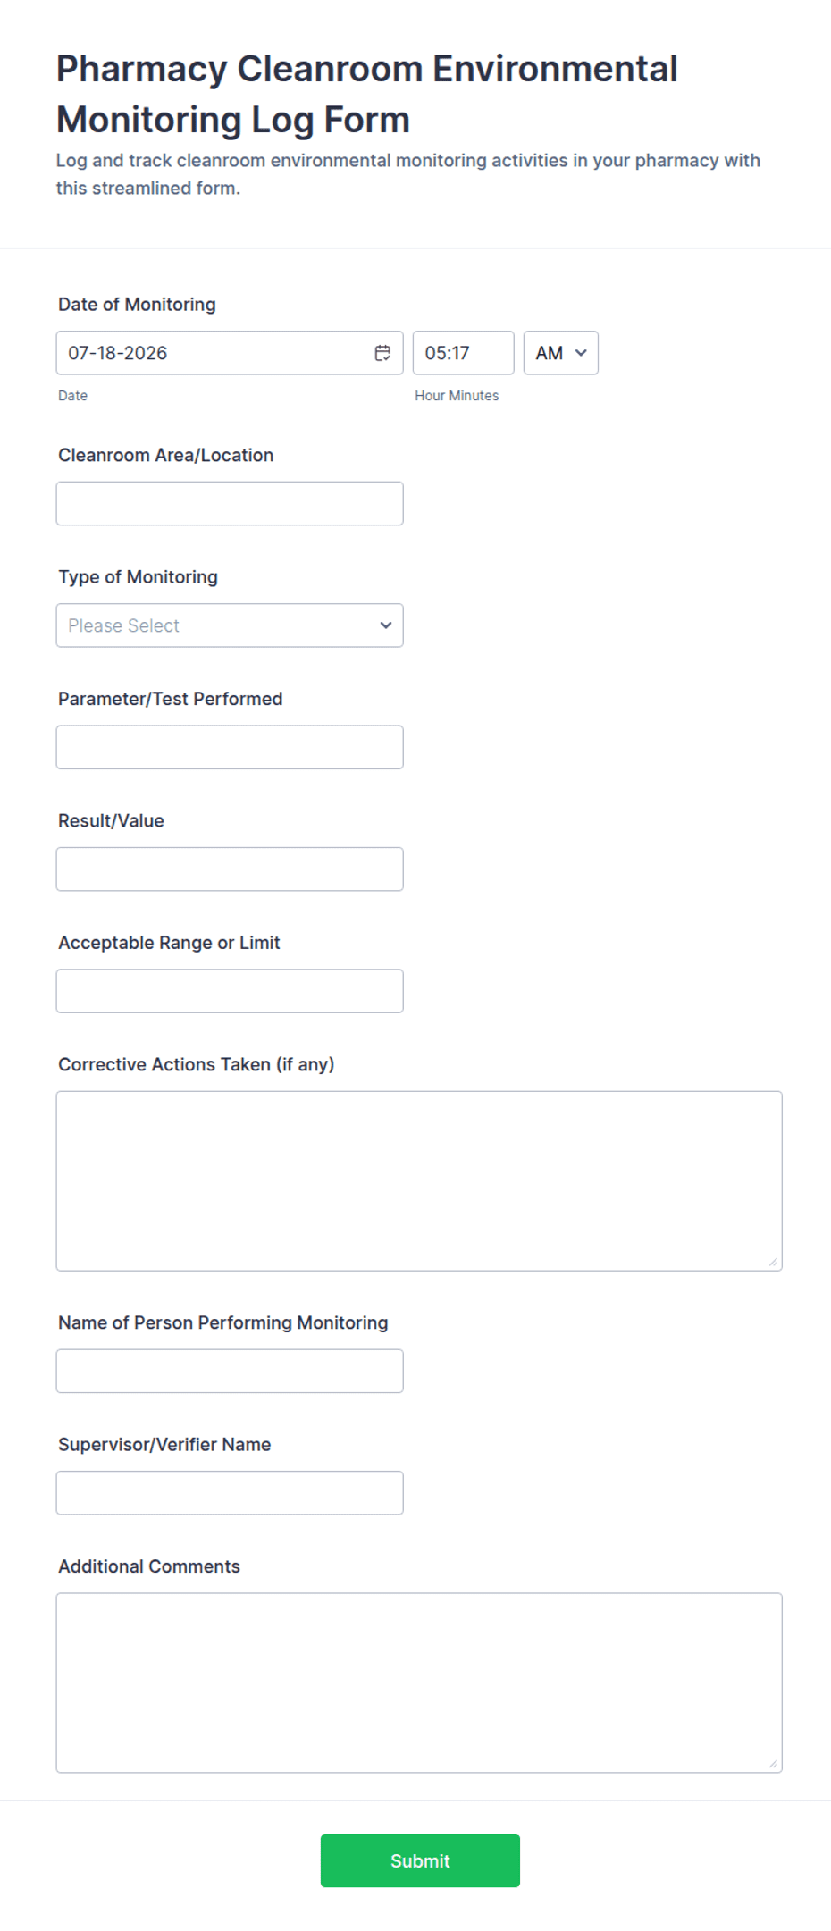Open the AM/PM dropdown
Image resolution: width=831 pixels, height=1931 pixels.
(560, 353)
